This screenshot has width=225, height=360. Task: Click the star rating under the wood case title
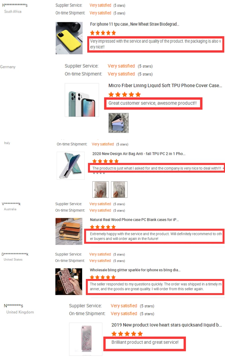(x=103, y=227)
